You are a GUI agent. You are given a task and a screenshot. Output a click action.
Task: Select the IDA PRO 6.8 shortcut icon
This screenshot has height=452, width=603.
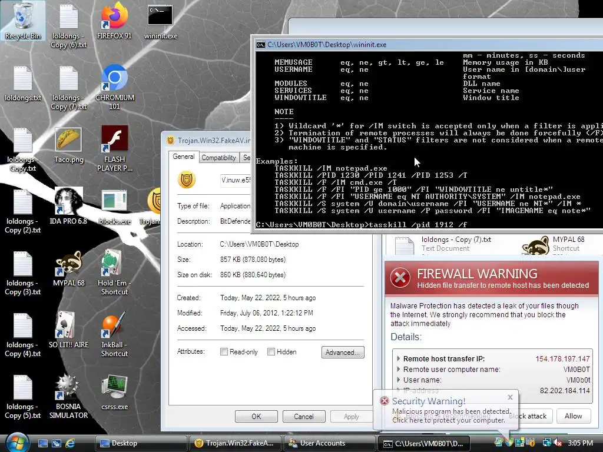[x=68, y=206]
